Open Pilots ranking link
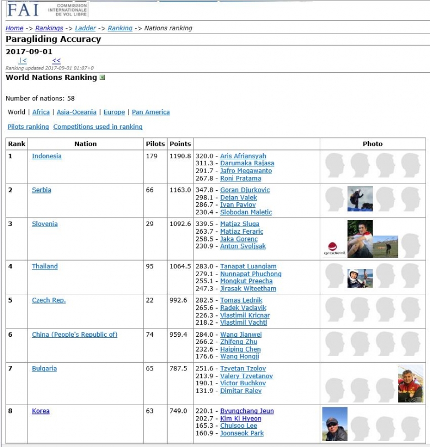 [28, 127]
